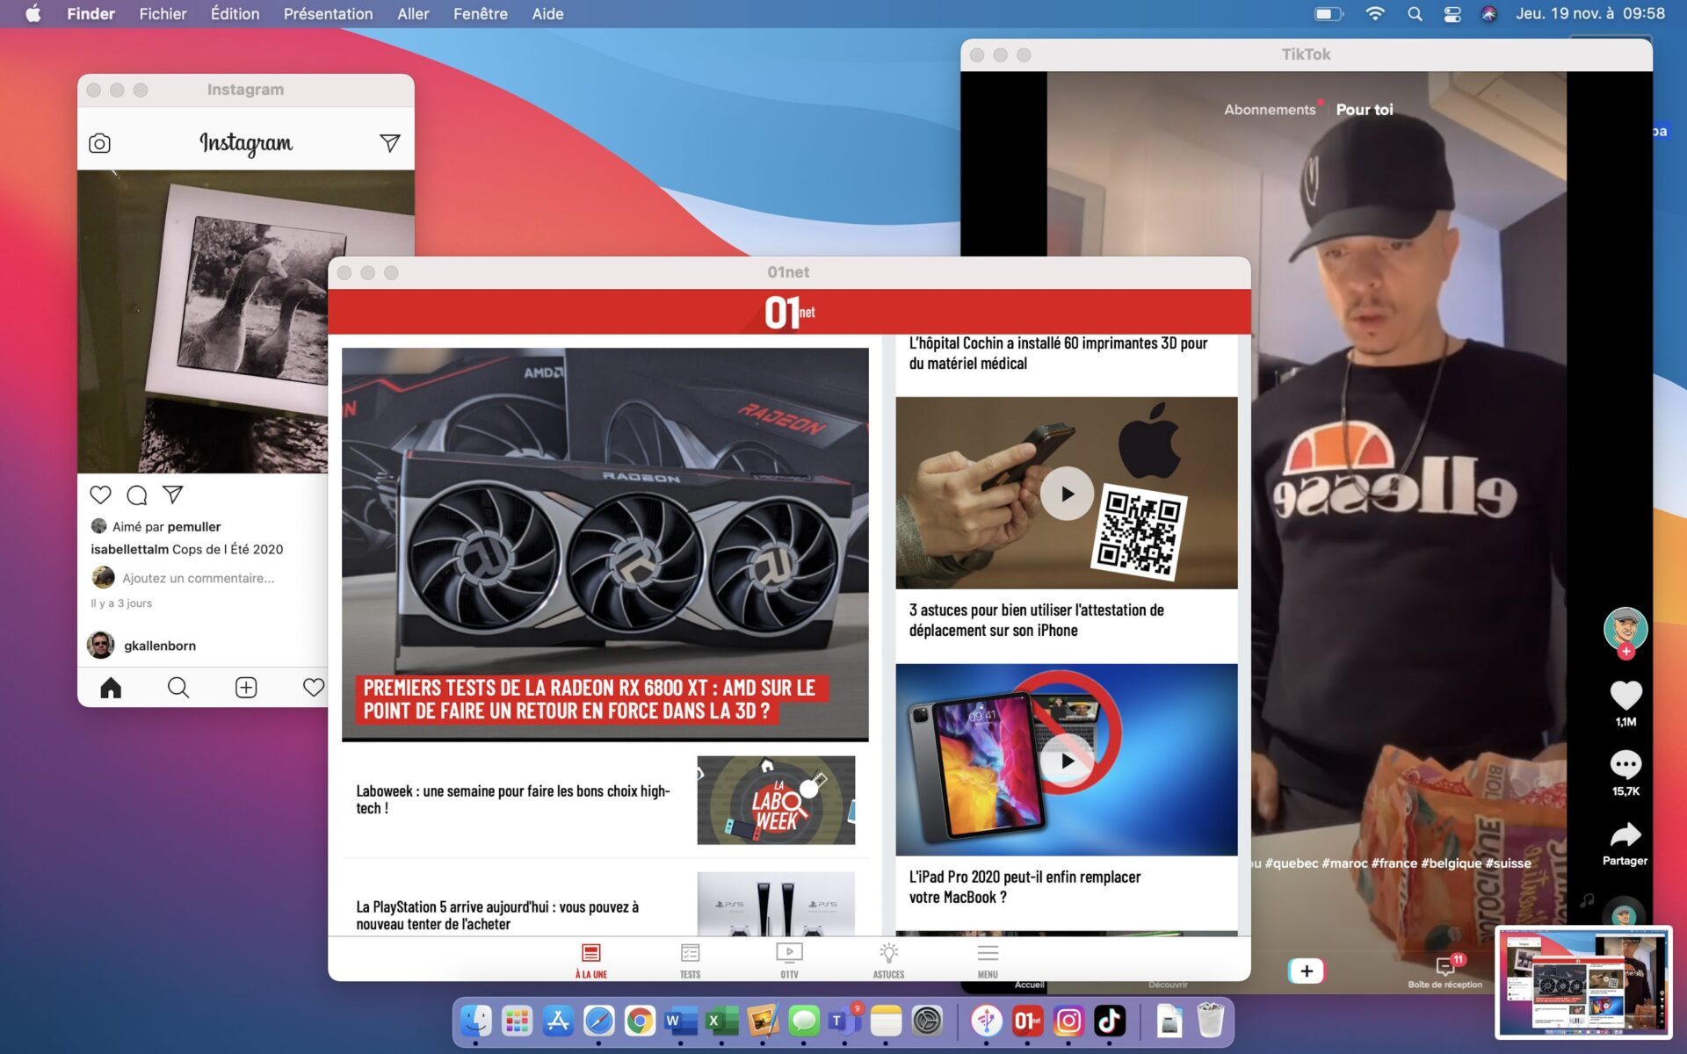
Task: Open gkallenborn's profile in Instagram
Action: coord(160,646)
